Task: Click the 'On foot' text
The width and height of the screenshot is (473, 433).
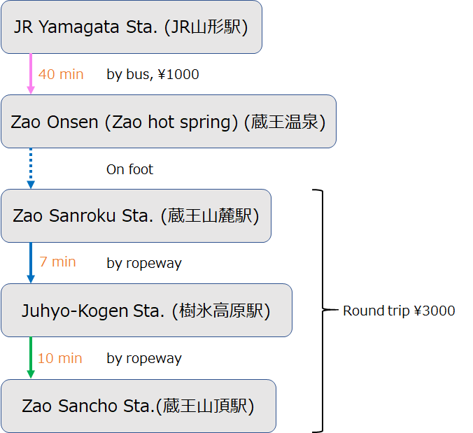Action: pyautogui.click(x=129, y=169)
